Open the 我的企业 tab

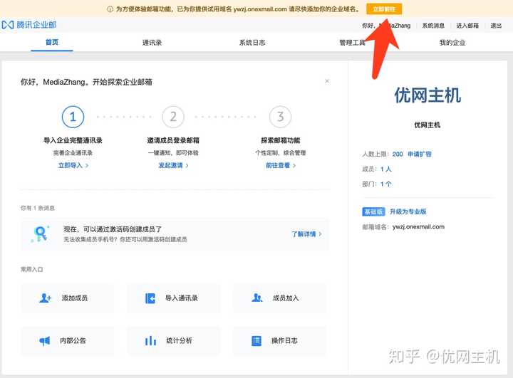click(x=452, y=43)
